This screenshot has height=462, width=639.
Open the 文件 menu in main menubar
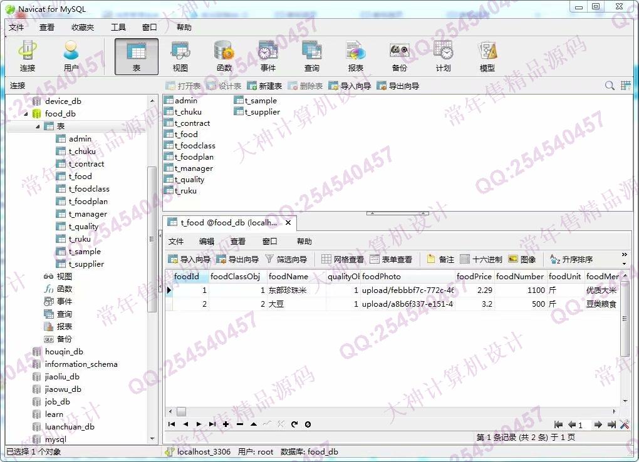16,28
